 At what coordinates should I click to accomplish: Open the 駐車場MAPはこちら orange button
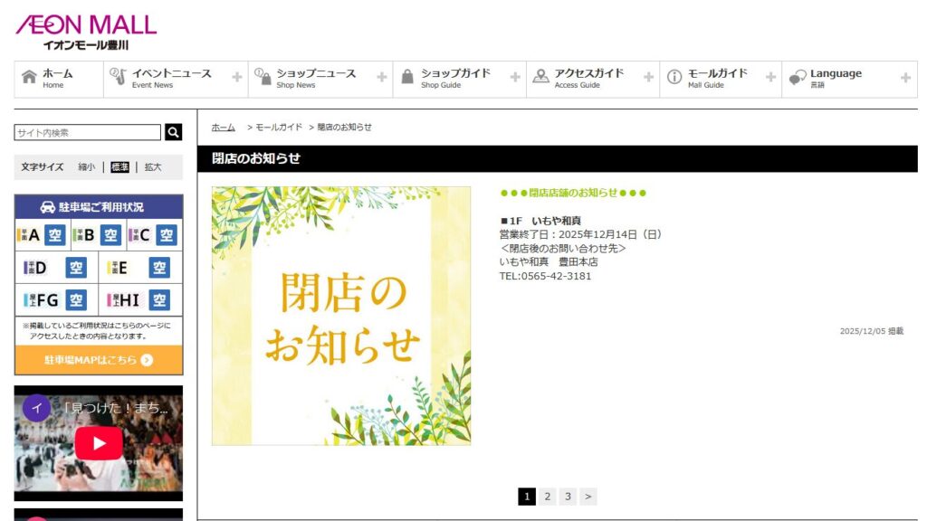click(99, 360)
